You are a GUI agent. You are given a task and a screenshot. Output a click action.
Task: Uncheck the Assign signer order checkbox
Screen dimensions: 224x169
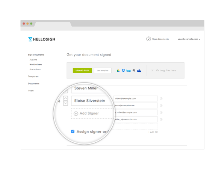73,131
